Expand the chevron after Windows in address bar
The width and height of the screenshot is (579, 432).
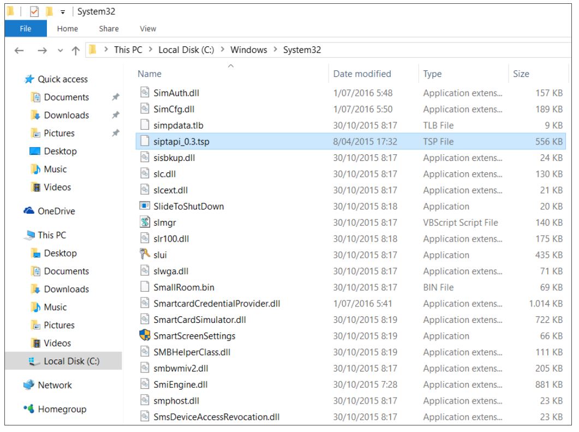tap(275, 50)
